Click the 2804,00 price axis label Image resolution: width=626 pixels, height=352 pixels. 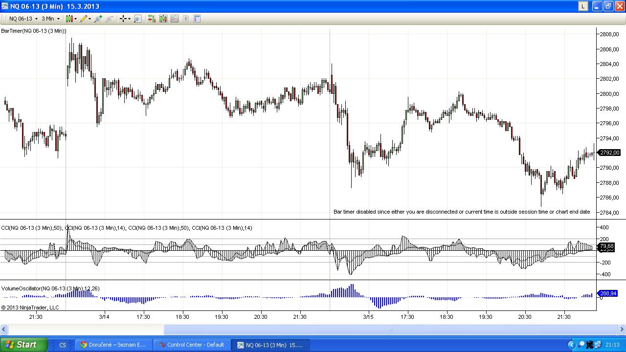609,64
